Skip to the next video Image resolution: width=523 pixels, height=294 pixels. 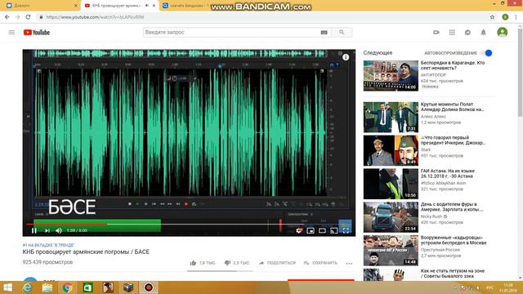click(47, 230)
